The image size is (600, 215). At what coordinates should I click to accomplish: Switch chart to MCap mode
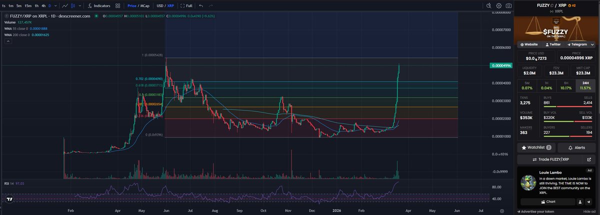point(144,5)
